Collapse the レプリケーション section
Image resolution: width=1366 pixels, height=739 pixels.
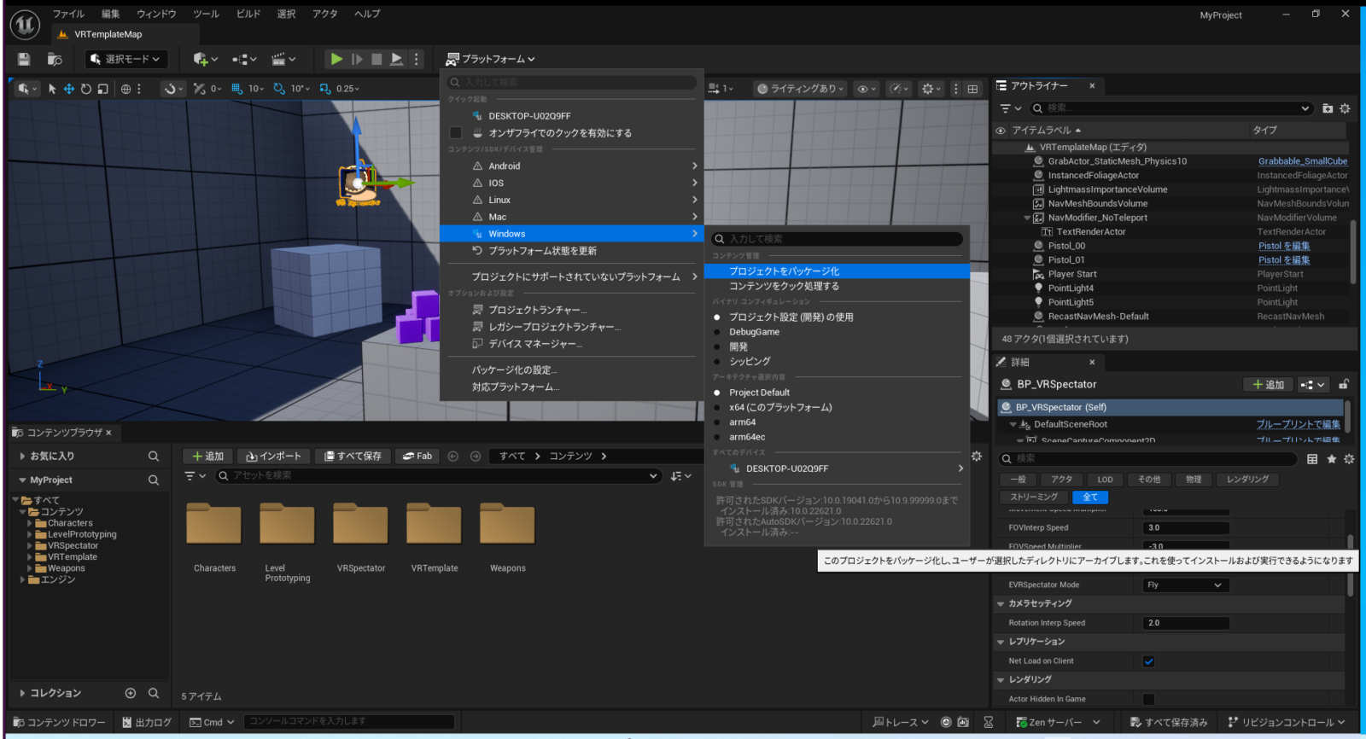(x=1001, y=642)
